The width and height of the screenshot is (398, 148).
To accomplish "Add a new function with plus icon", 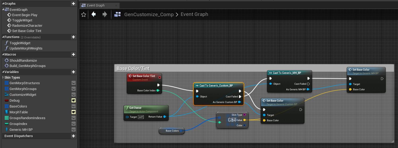I will pos(74,37).
